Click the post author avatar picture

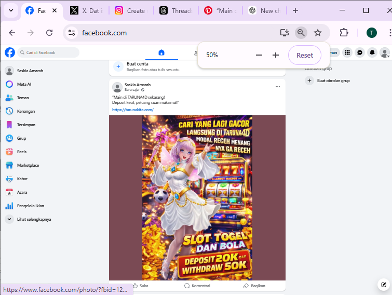pos(117,87)
